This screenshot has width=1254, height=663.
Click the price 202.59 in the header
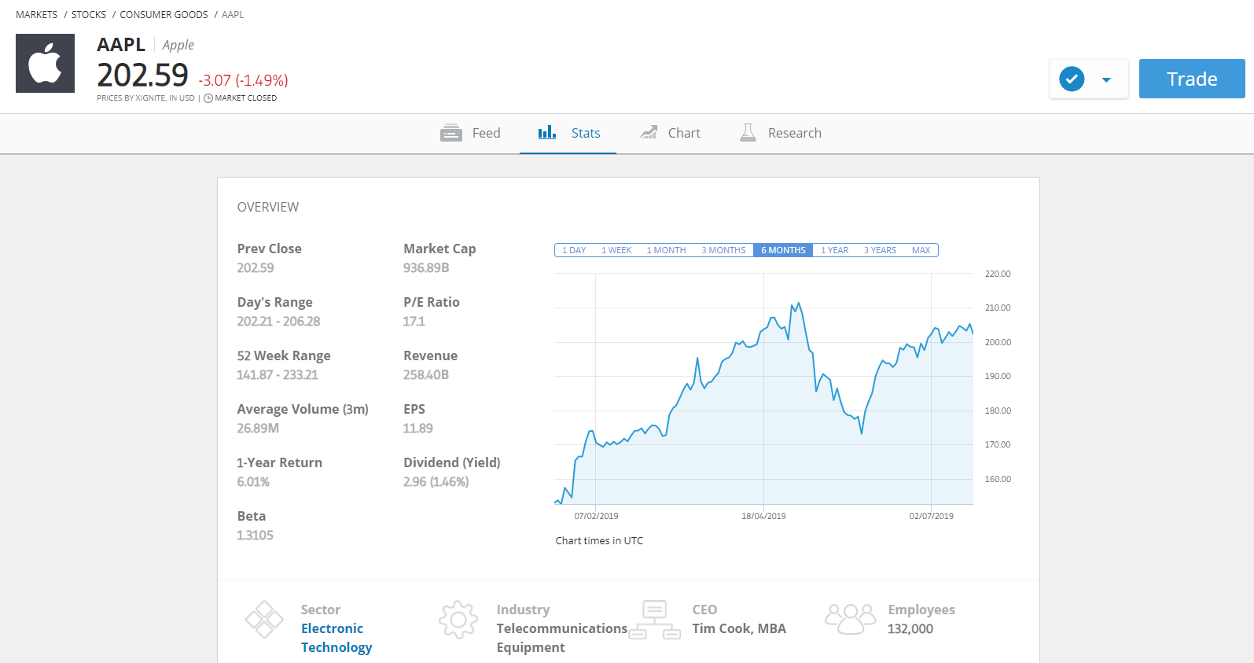coord(142,76)
